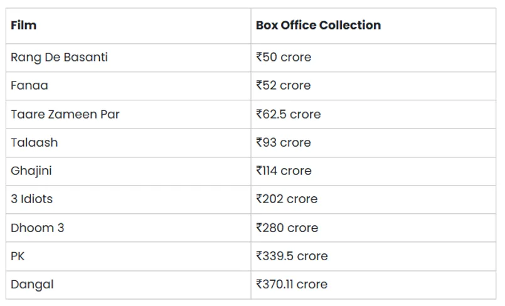
Task: Click the ₹339.5 crore value
Action: pyautogui.click(x=292, y=256)
